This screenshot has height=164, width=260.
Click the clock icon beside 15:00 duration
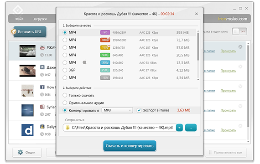(x=42, y=55)
